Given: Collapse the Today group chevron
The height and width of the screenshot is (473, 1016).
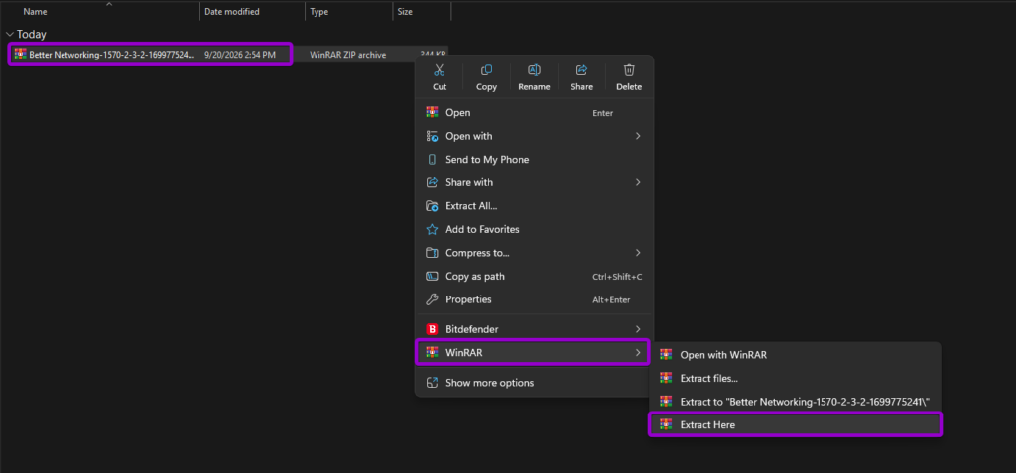Looking at the screenshot, I should [x=9, y=35].
